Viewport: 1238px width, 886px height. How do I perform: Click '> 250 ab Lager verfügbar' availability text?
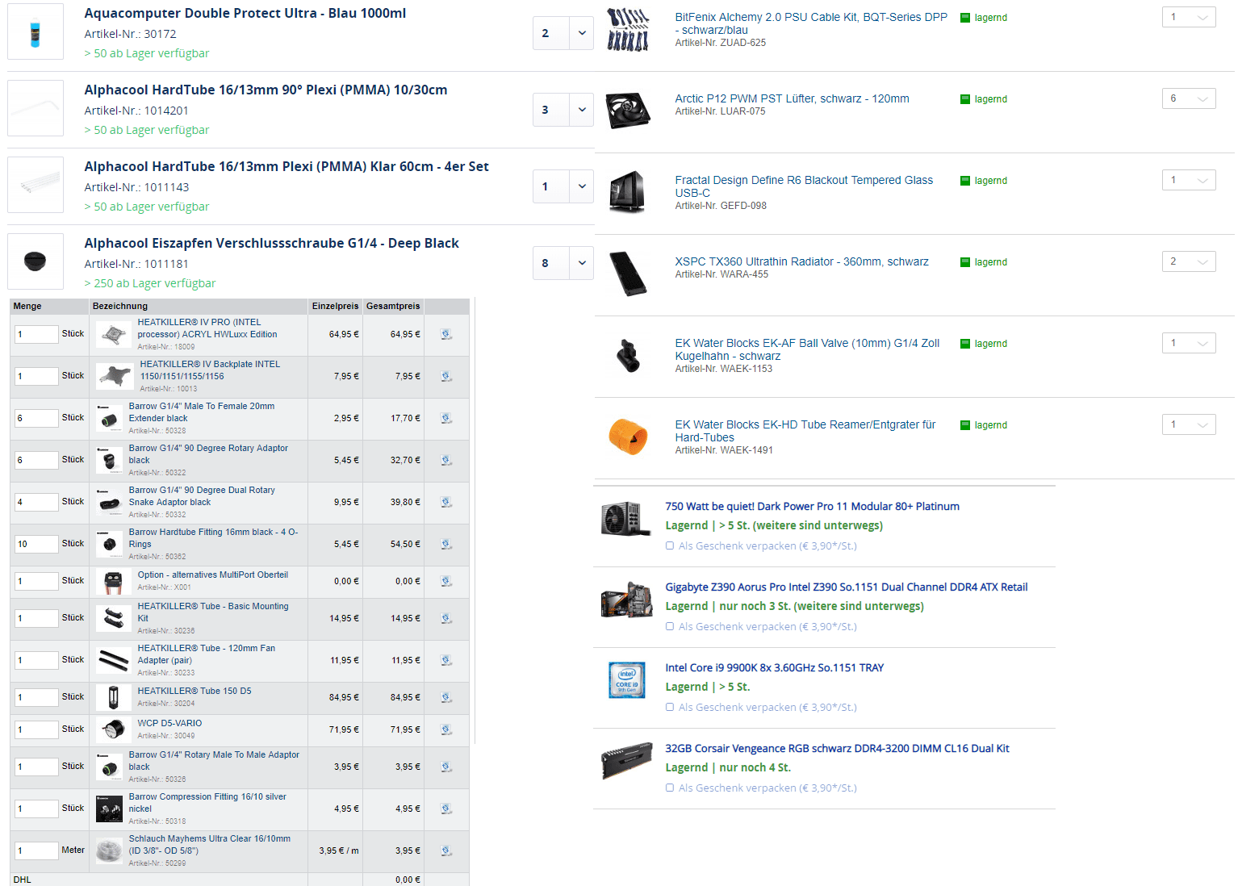[150, 283]
